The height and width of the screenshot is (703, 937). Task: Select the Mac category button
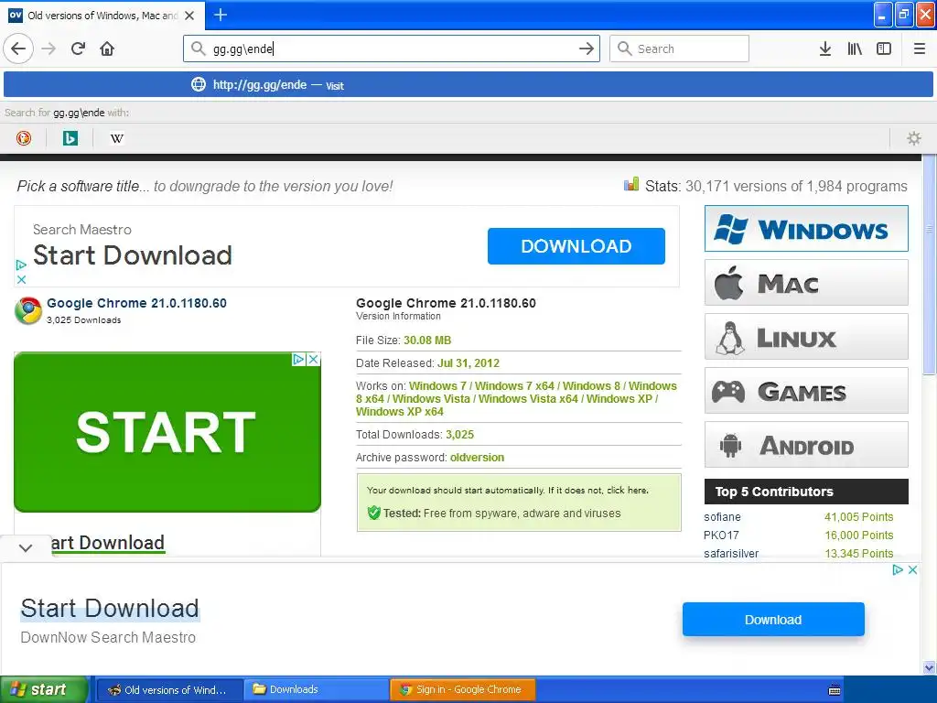(x=806, y=283)
